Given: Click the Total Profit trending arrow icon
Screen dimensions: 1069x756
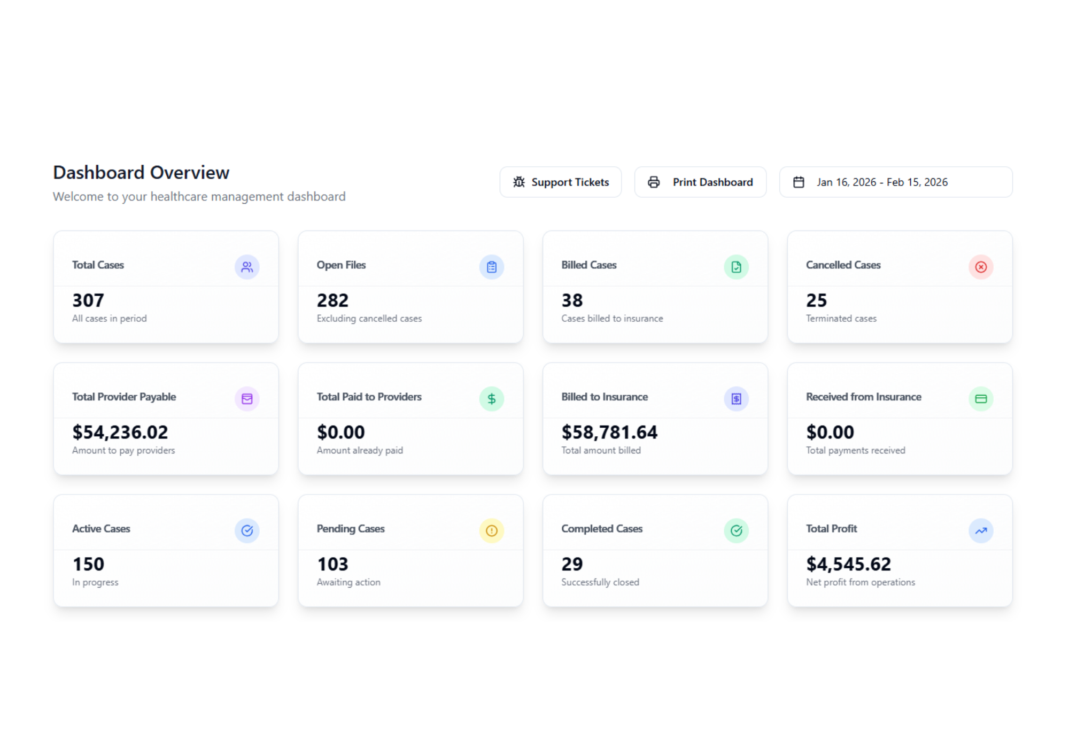Looking at the screenshot, I should click(981, 530).
